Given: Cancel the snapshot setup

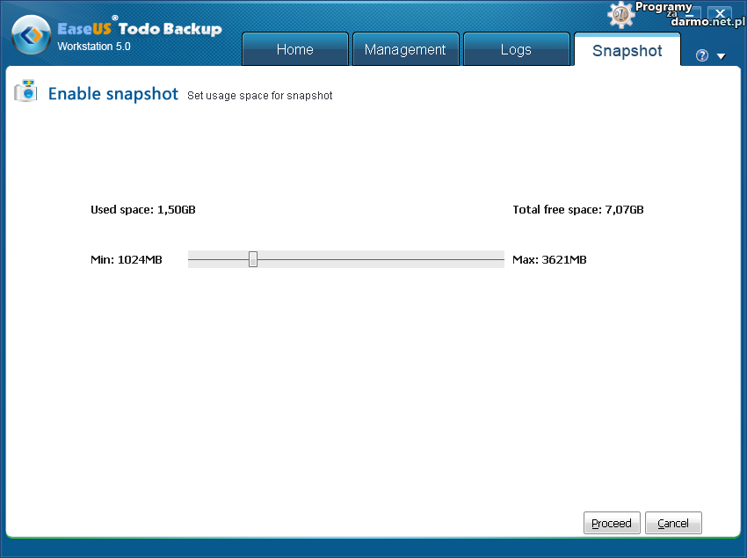Looking at the screenshot, I should (673, 523).
